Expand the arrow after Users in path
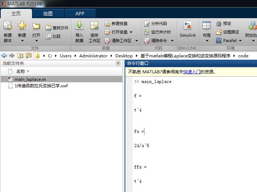Viewport: 257px width, 192px height. click(75, 56)
